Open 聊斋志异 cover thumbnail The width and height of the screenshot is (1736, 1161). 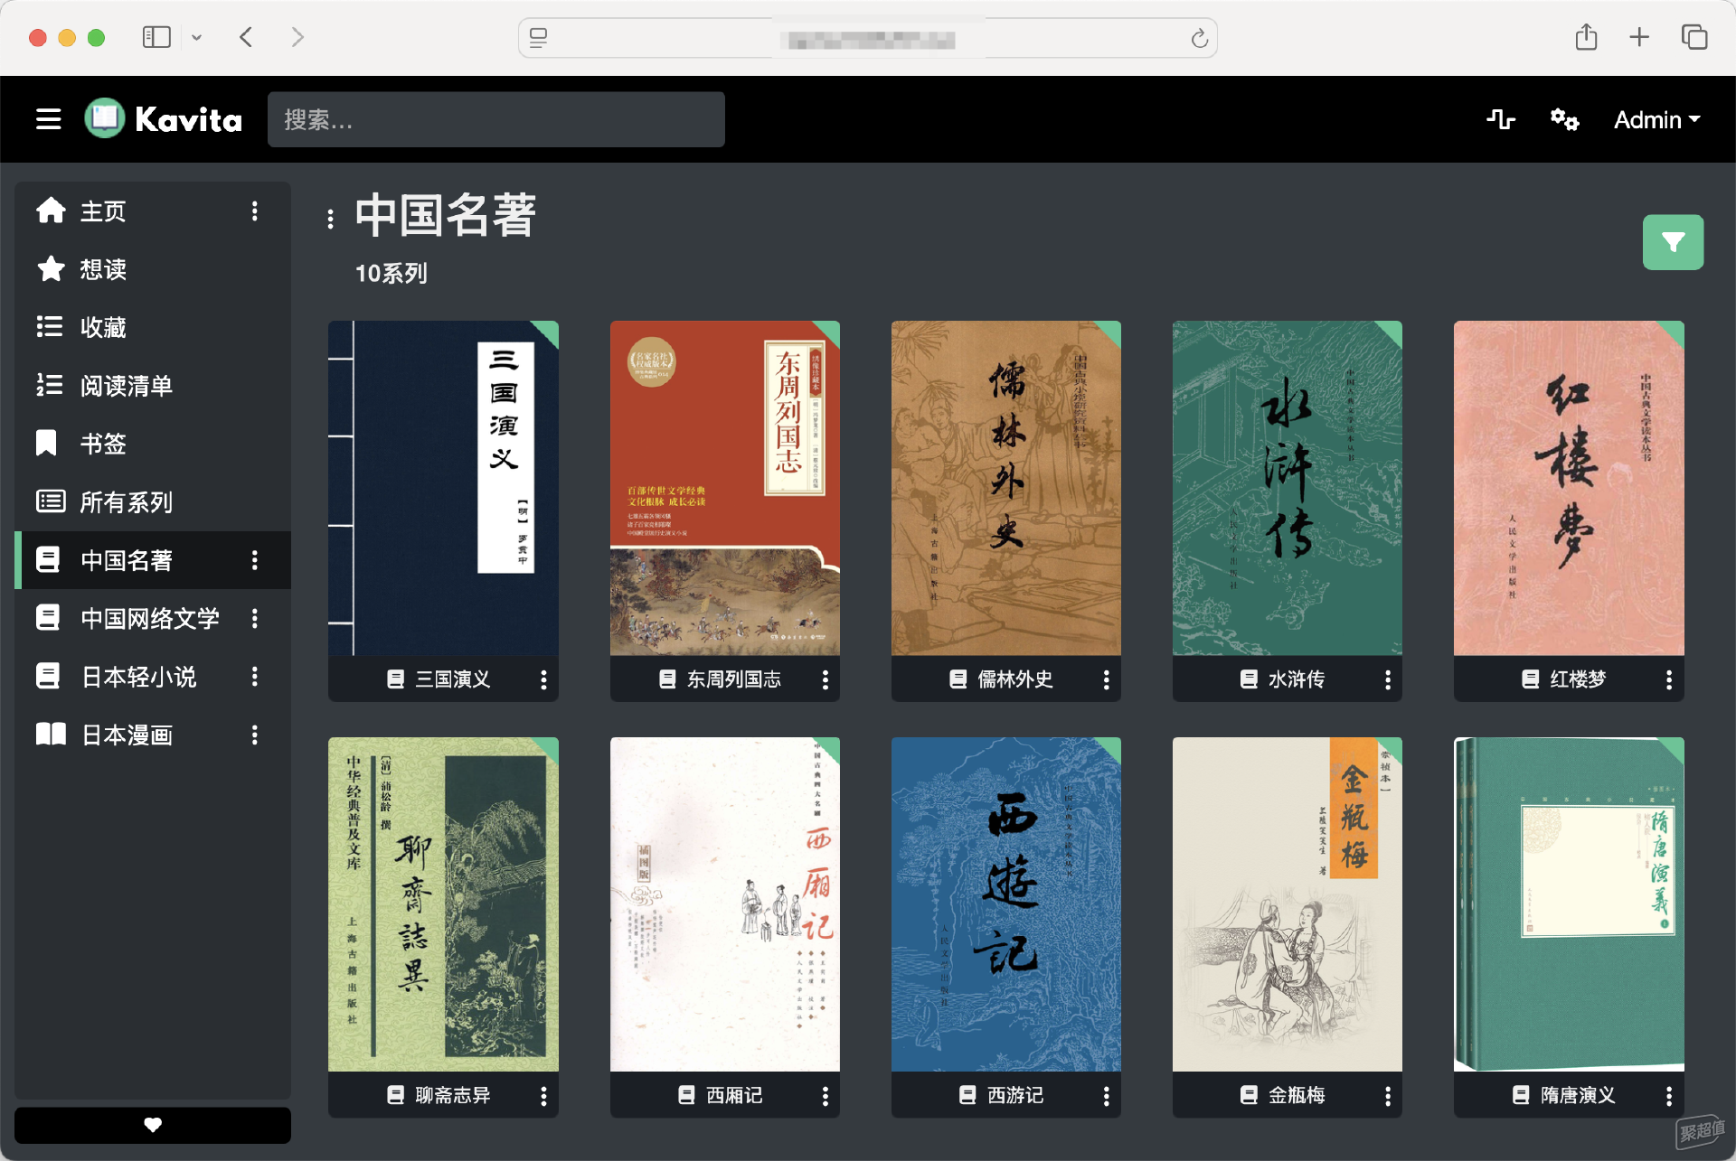pyautogui.click(x=443, y=904)
